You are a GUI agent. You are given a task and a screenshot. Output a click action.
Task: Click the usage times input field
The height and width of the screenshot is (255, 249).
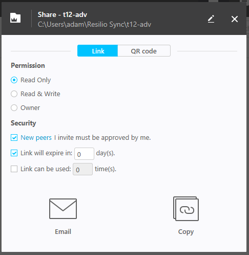(x=83, y=169)
